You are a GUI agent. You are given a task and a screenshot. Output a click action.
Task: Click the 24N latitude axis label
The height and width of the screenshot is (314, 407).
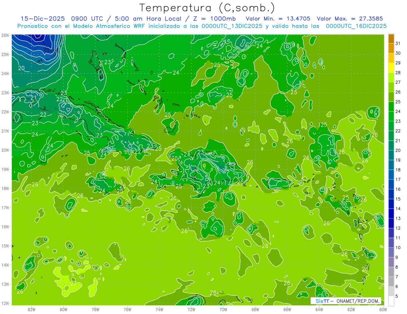pos(5,74)
